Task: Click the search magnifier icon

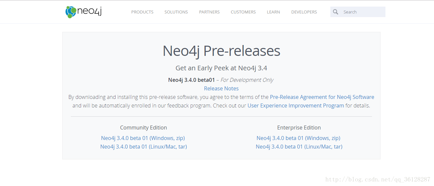Action: pyautogui.click(x=335, y=12)
